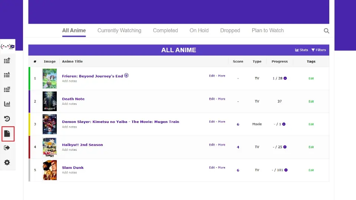Increment Slam Dunk episode progress plus icon

pyautogui.click(x=286, y=170)
